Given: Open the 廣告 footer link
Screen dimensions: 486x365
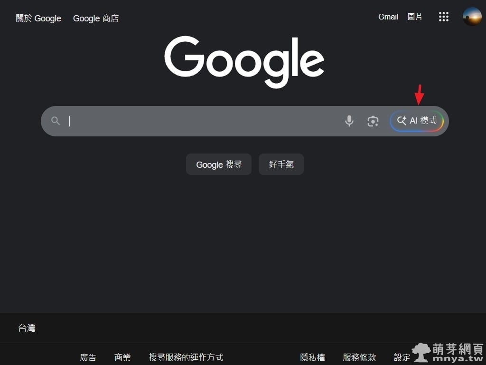Looking at the screenshot, I should pos(88,357).
